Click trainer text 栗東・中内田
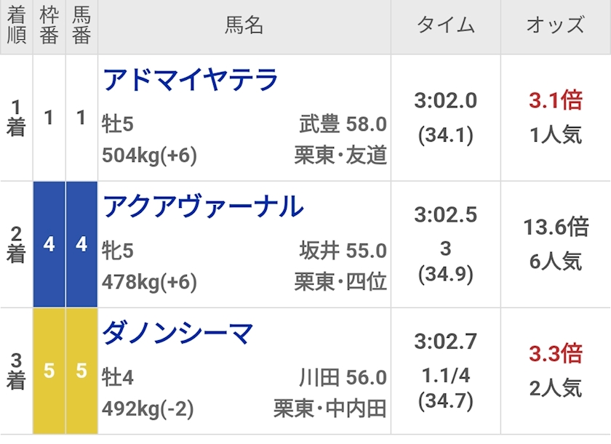 330,408
